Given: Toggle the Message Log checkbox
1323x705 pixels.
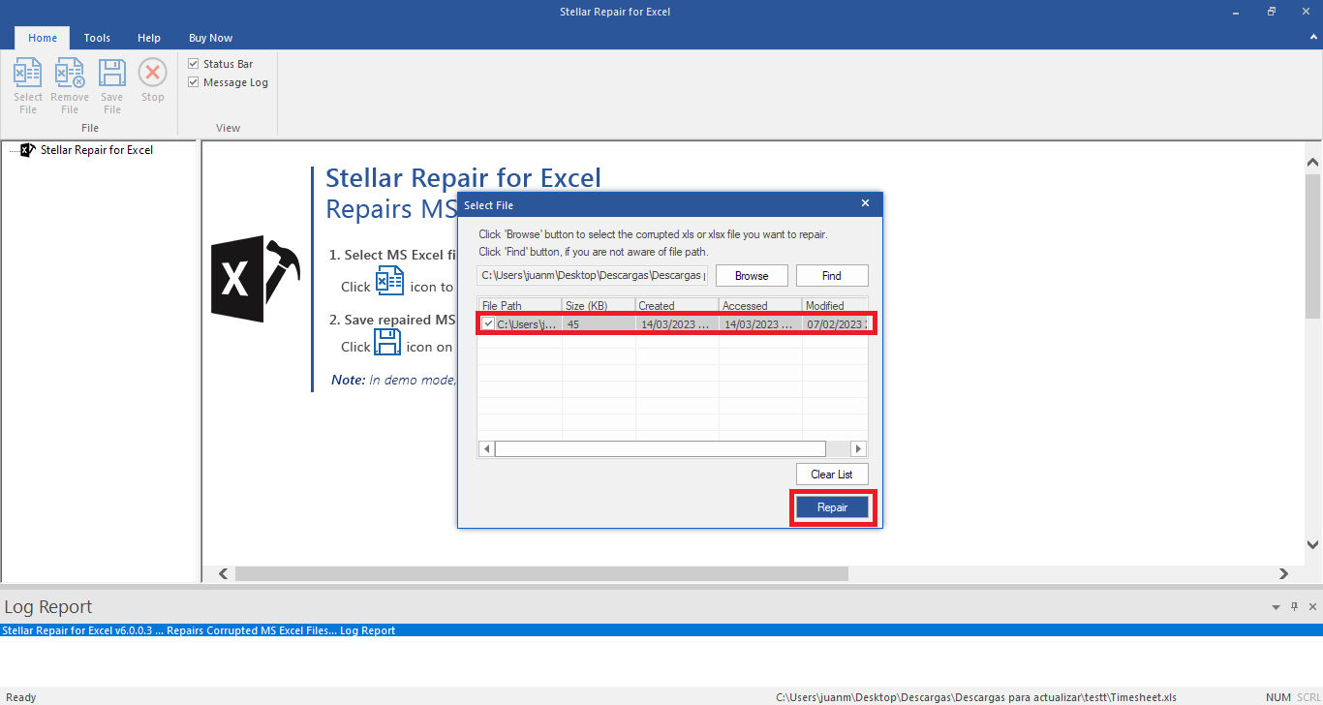Looking at the screenshot, I should coord(194,82).
